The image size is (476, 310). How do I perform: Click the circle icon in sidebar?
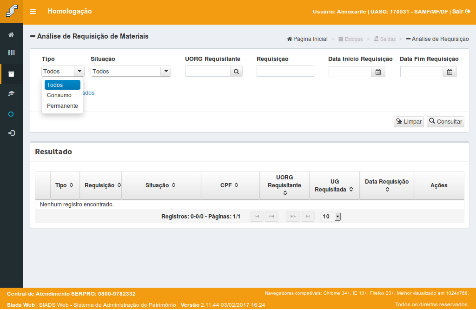[11, 114]
